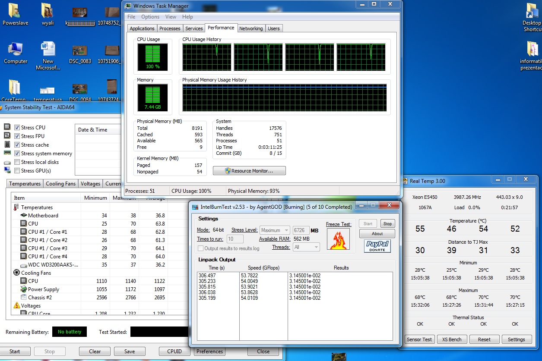Click the flame Freeze Test image

click(x=338, y=239)
